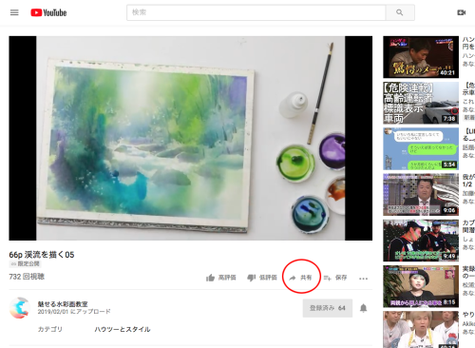Like the video with 高評価 thumbs up
Image resolution: width=475 pixels, height=348 pixels.
221,278
